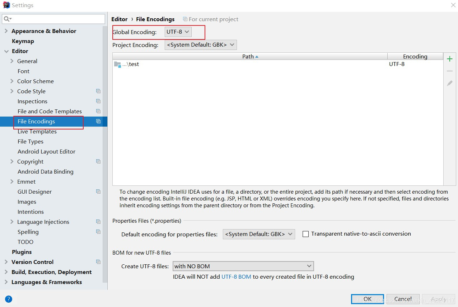Click the help question mark icon
The width and height of the screenshot is (458, 307).
click(9, 299)
